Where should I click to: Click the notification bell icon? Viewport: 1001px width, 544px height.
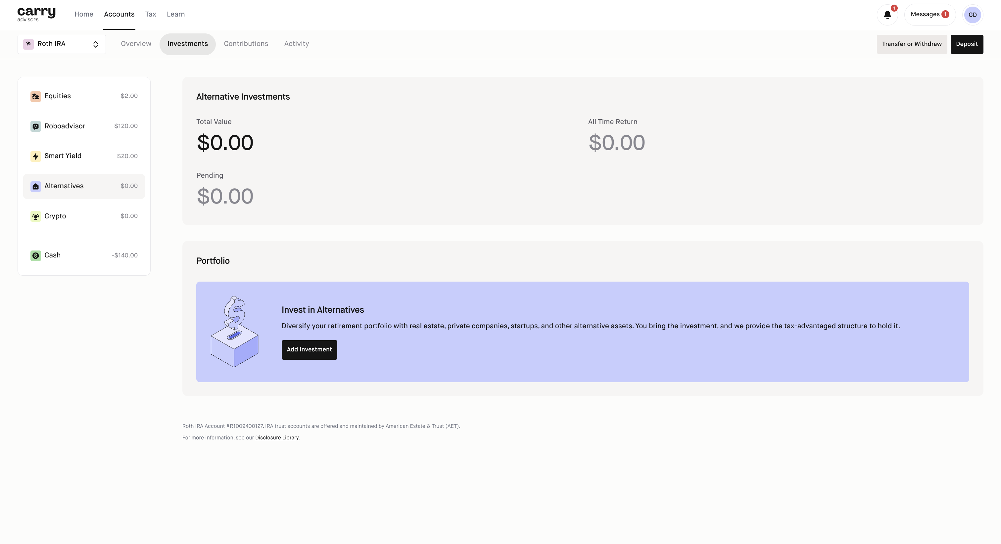887,15
